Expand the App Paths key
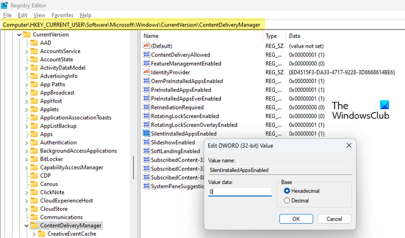The image size is (405, 238). pos(27,84)
